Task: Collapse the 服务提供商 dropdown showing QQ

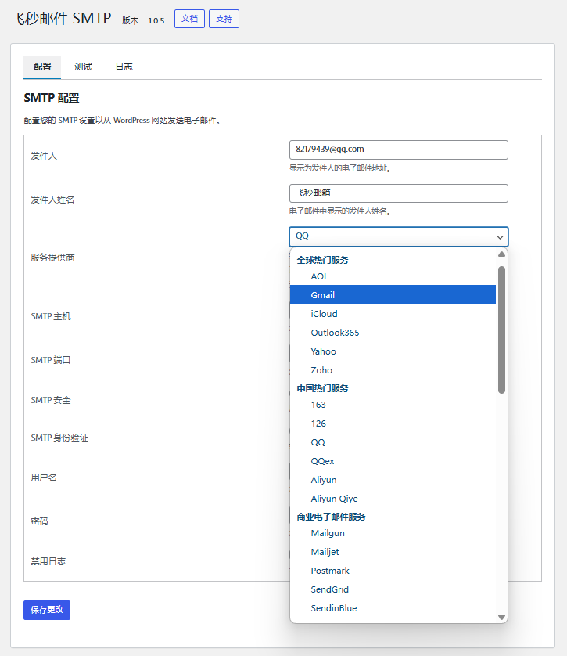Action: 399,236
